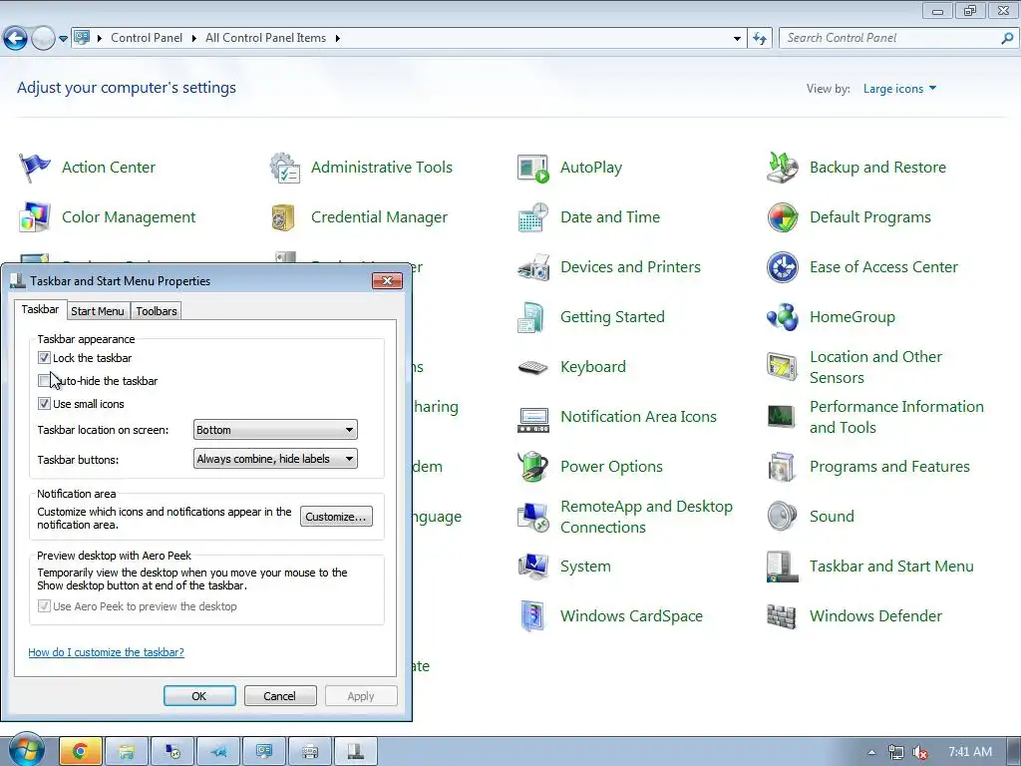Show hidden tray icons arrow
This screenshot has width=1021, height=766.
[871, 753]
